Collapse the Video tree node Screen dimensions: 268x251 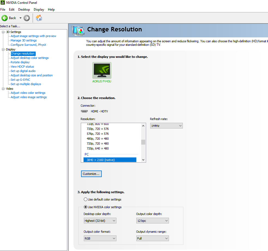click(3, 89)
